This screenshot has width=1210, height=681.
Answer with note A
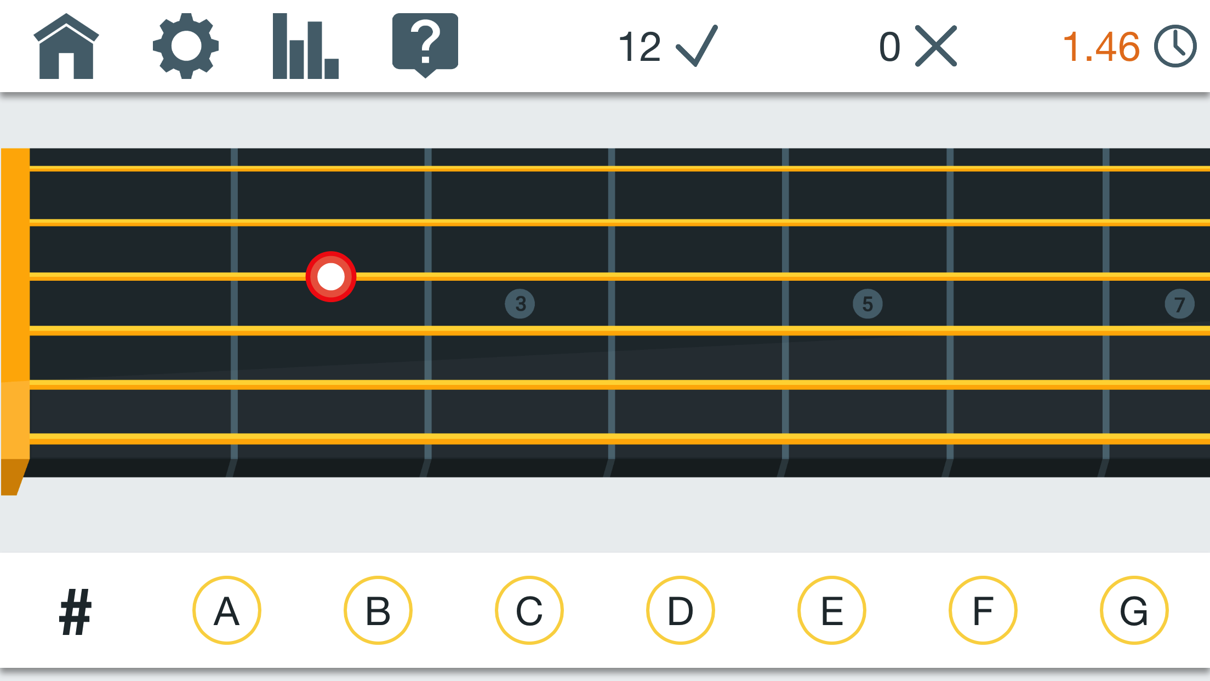227,610
